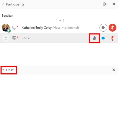Expand the Speaker dropdown arrow box
This screenshot has height=117, width=118.
coord(60,21)
